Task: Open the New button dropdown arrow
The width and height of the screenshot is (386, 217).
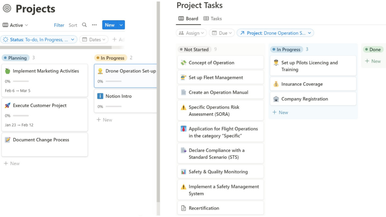Action: click(121, 25)
